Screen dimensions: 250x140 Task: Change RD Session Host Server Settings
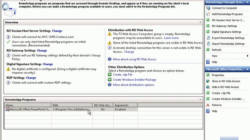[x=57, y=31]
